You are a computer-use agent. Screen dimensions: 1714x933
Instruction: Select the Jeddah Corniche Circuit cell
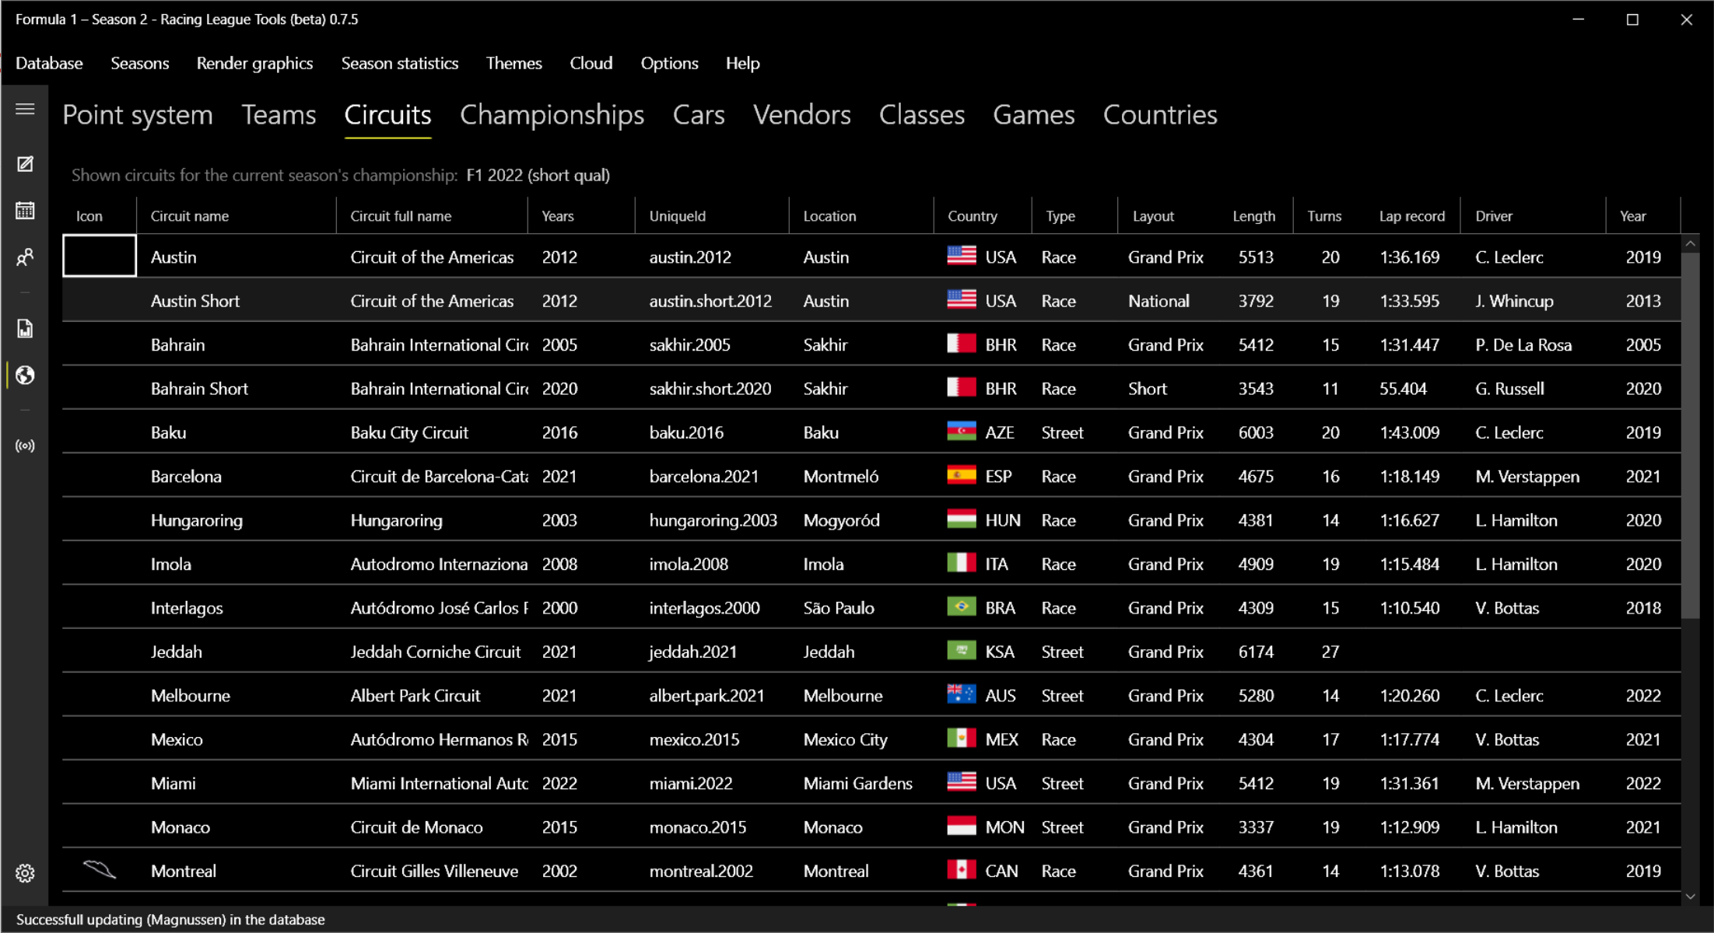click(435, 652)
